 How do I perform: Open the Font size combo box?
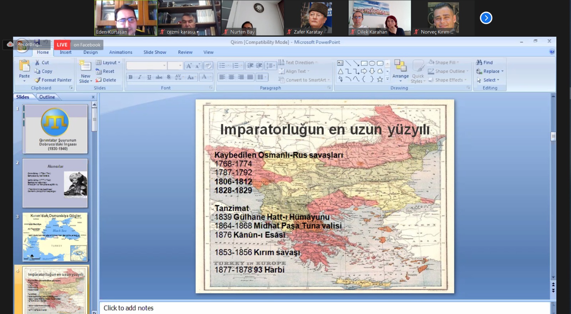tap(175, 66)
